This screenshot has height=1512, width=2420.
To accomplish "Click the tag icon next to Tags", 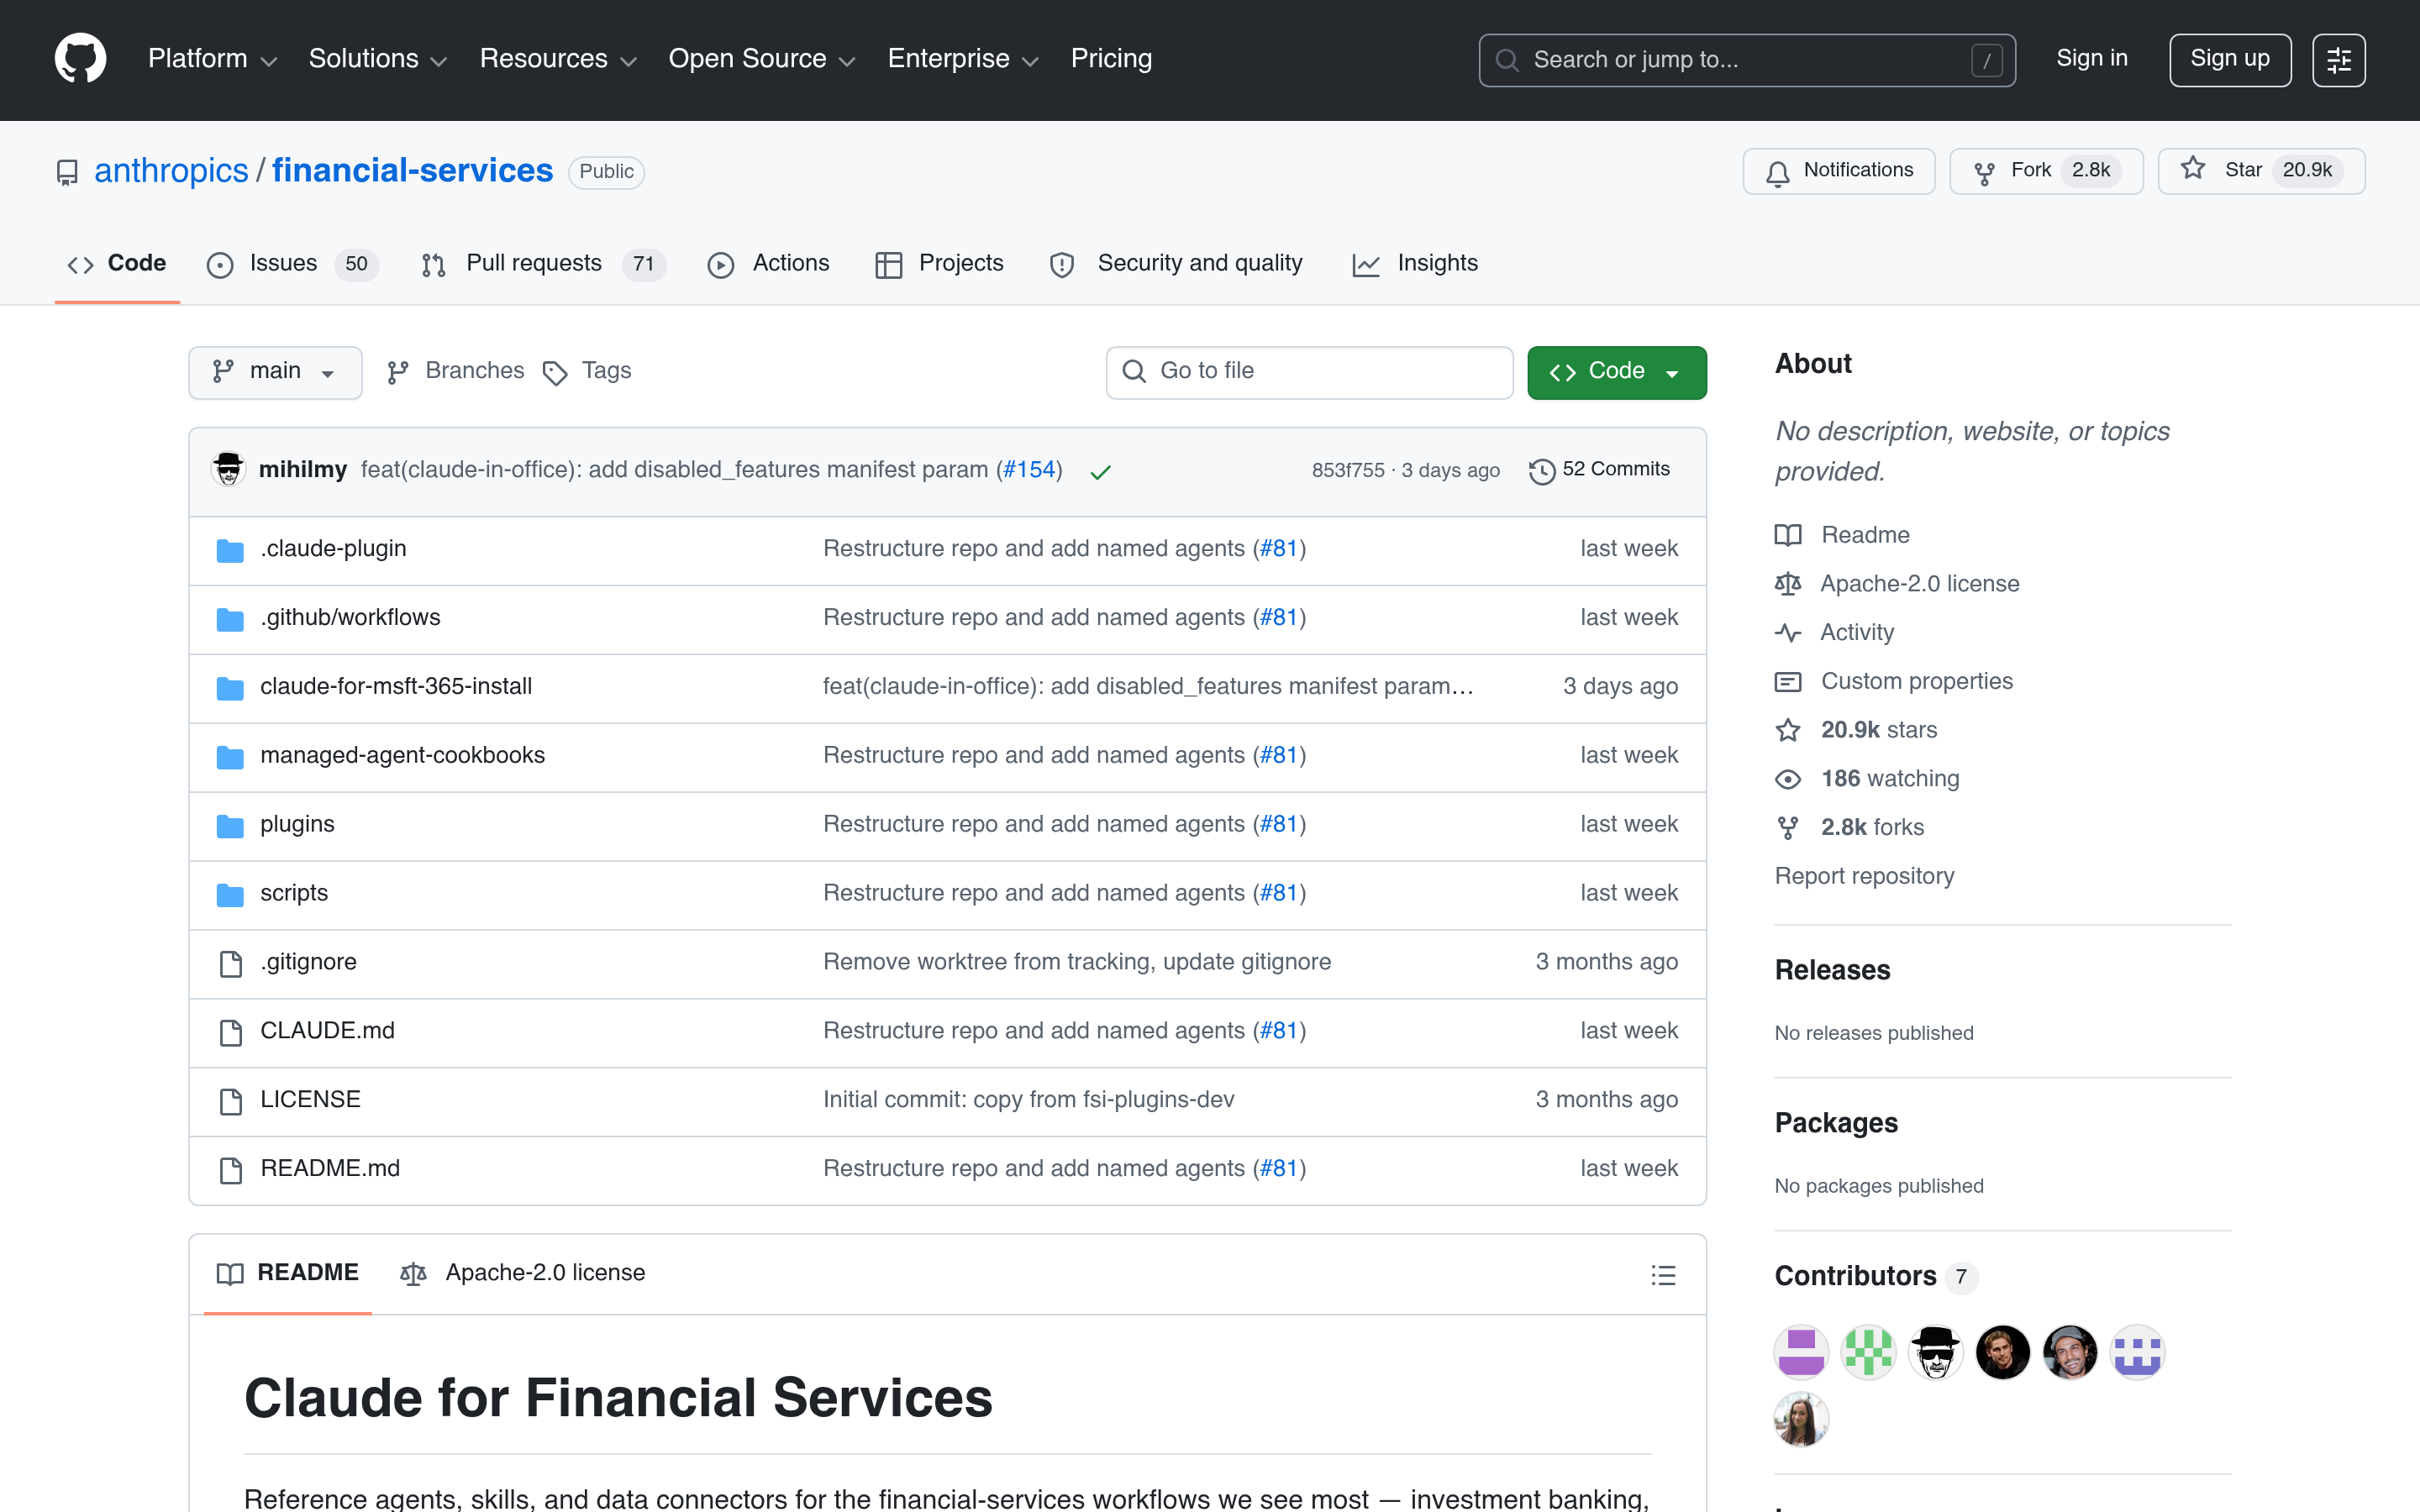I will (x=555, y=373).
